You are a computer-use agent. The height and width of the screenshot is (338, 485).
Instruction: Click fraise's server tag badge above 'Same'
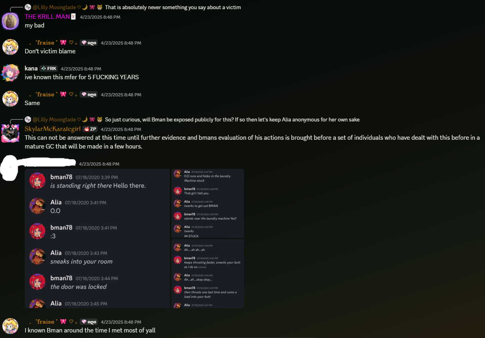89,95
